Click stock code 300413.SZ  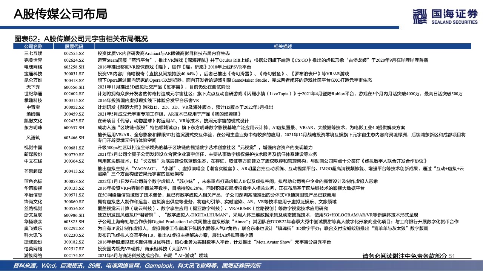74,171
